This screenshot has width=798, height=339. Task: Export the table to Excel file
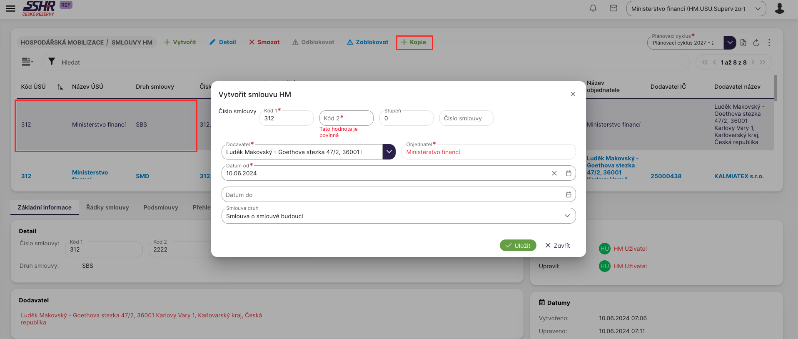point(743,42)
